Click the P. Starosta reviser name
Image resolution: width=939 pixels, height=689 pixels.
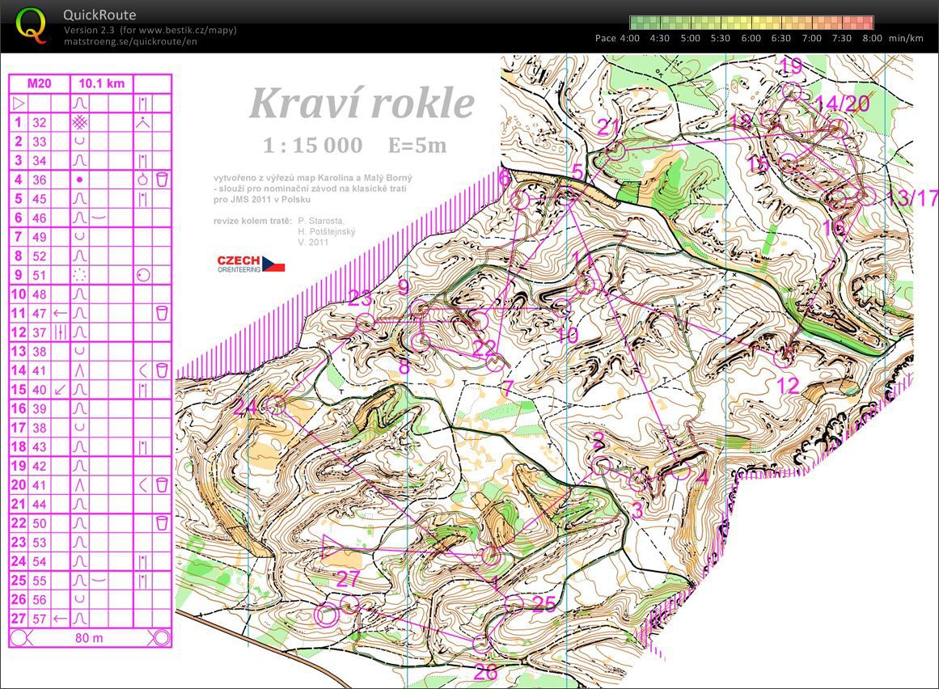coord(321,221)
